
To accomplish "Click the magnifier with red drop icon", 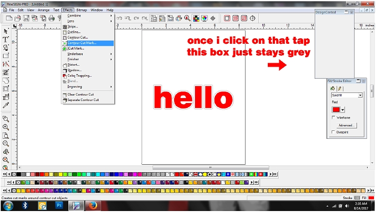I will click(188, 18).
